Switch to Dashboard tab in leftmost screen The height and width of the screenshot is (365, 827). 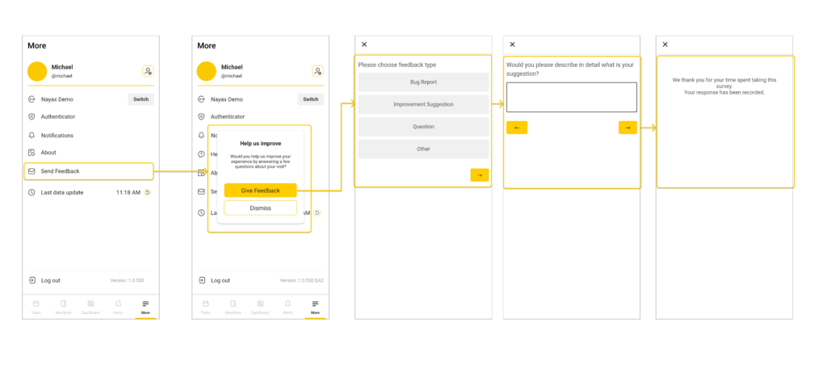(90, 306)
